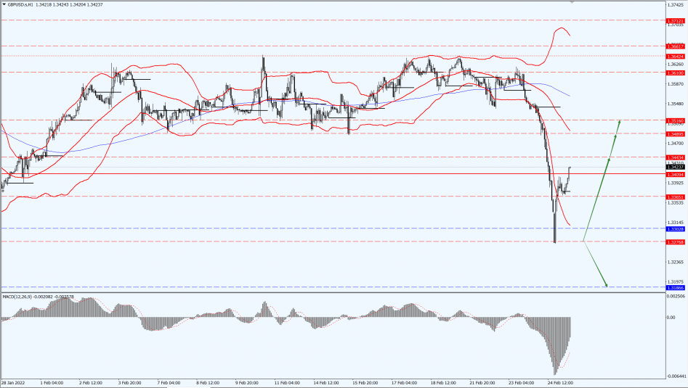Click the 1.34434 red price label

(x=675, y=157)
